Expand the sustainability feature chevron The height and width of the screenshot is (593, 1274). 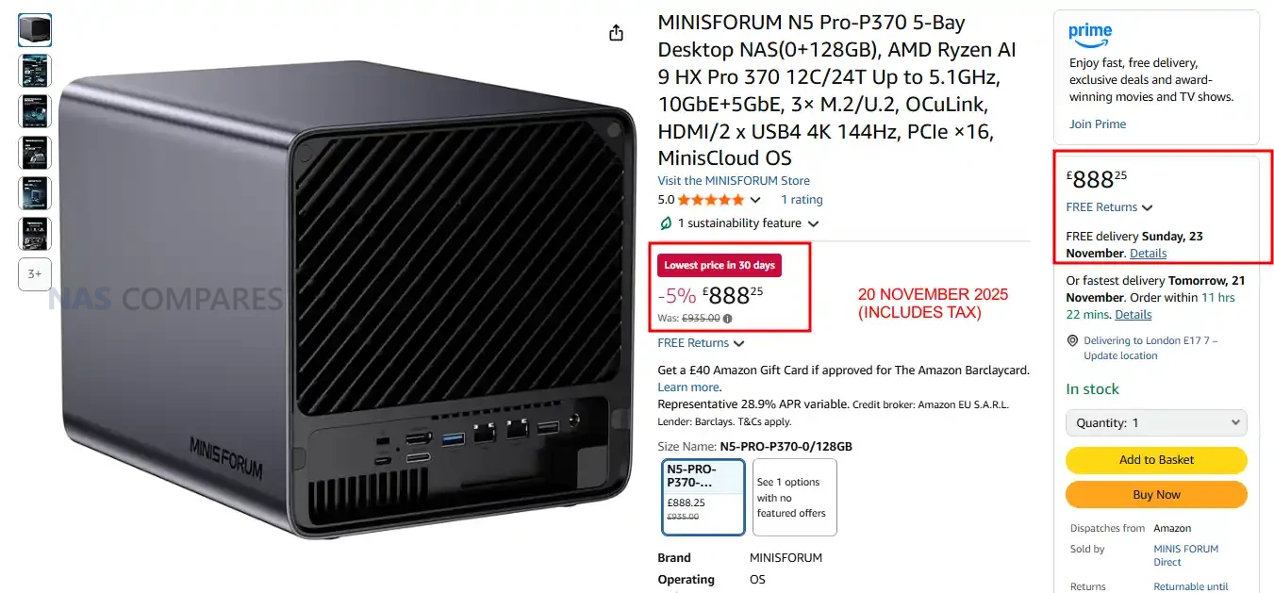[813, 224]
